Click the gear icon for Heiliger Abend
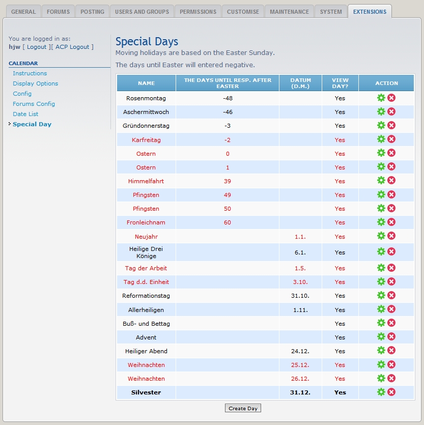The image size is (424, 425). (x=381, y=350)
